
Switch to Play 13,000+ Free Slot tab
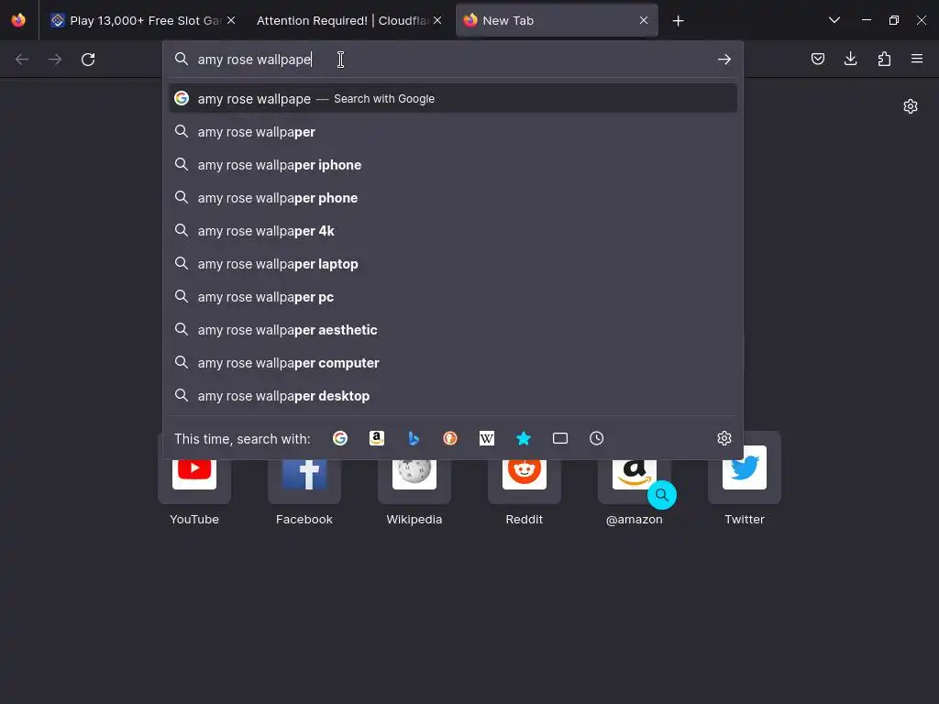click(x=144, y=20)
